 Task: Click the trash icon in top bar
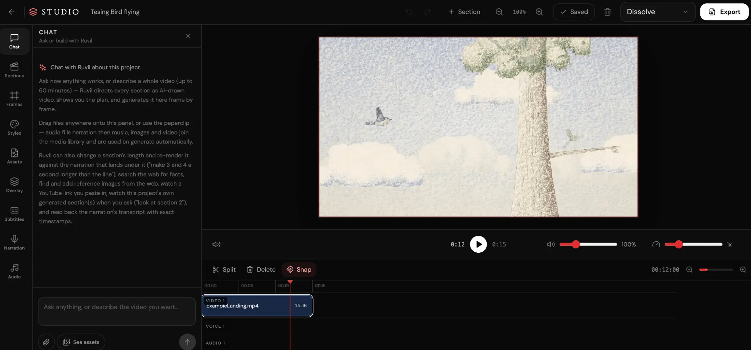click(x=607, y=12)
